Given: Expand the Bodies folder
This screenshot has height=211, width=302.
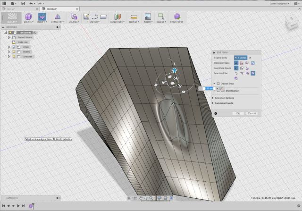Looking at the screenshot, I should click(x=9, y=51).
